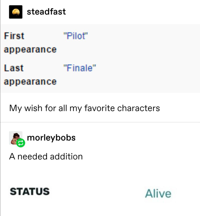The width and height of the screenshot is (200, 216).
Task: Click the word "Last" in the infobox
Action: (14, 68)
